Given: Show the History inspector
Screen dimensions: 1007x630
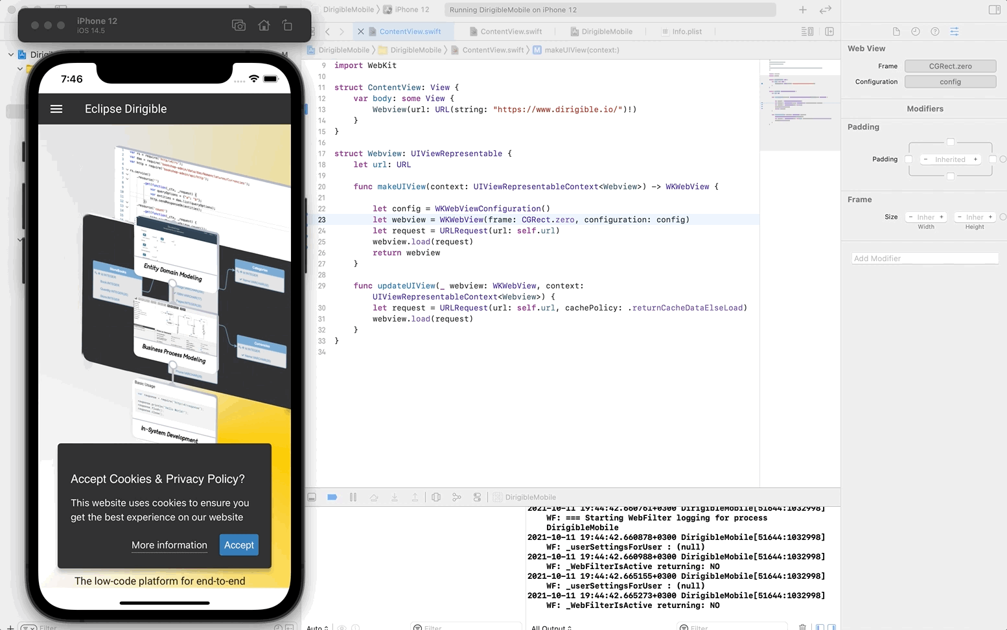Looking at the screenshot, I should [915, 31].
